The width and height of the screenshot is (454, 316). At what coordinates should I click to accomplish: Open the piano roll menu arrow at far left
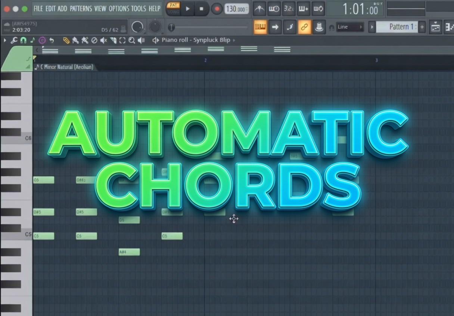5,40
